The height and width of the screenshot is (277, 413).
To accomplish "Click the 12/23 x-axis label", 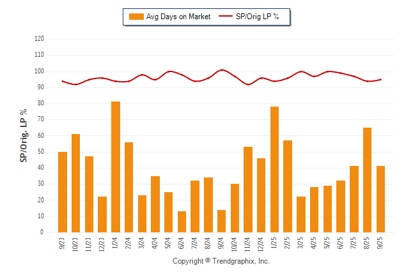I will coord(102,244).
